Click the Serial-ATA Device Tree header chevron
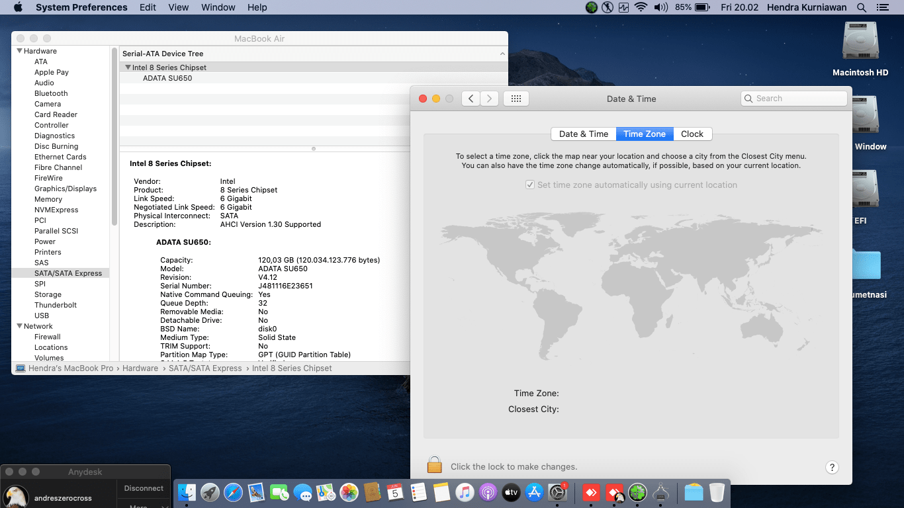The image size is (904, 508). pyautogui.click(x=502, y=54)
